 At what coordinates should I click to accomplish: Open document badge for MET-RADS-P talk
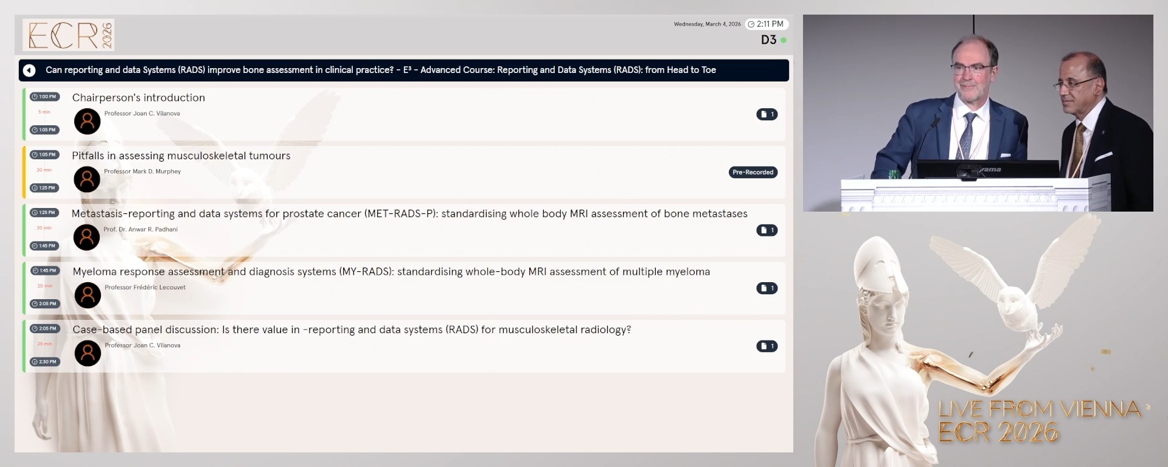[x=766, y=230]
